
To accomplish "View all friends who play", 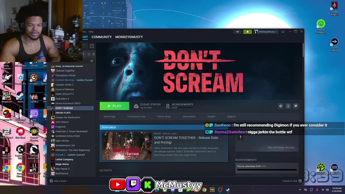I will pyautogui.click(x=281, y=147).
